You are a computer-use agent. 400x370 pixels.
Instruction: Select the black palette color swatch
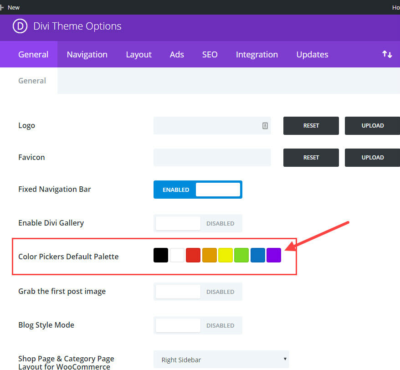click(x=161, y=255)
